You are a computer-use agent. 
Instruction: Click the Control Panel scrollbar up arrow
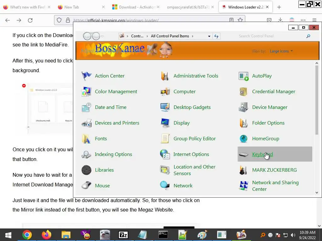[x=317, y=63]
